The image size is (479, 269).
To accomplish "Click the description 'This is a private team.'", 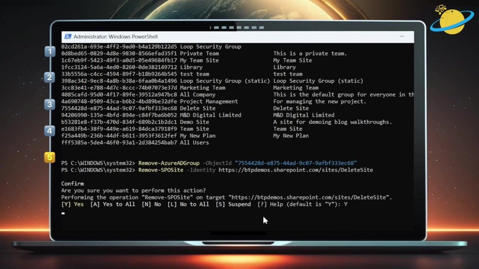I will [310, 53].
